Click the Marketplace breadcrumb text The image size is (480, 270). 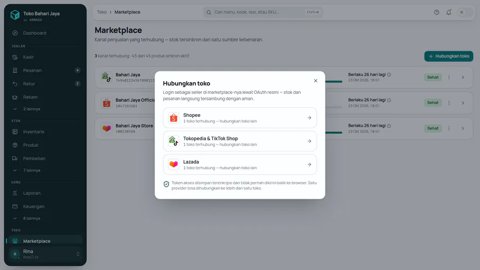127,12
